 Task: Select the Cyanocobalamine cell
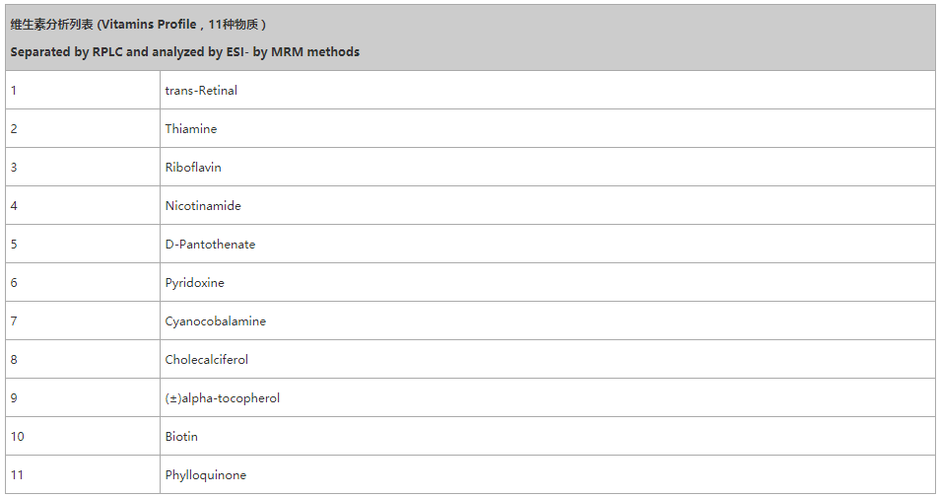coord(216,321)
